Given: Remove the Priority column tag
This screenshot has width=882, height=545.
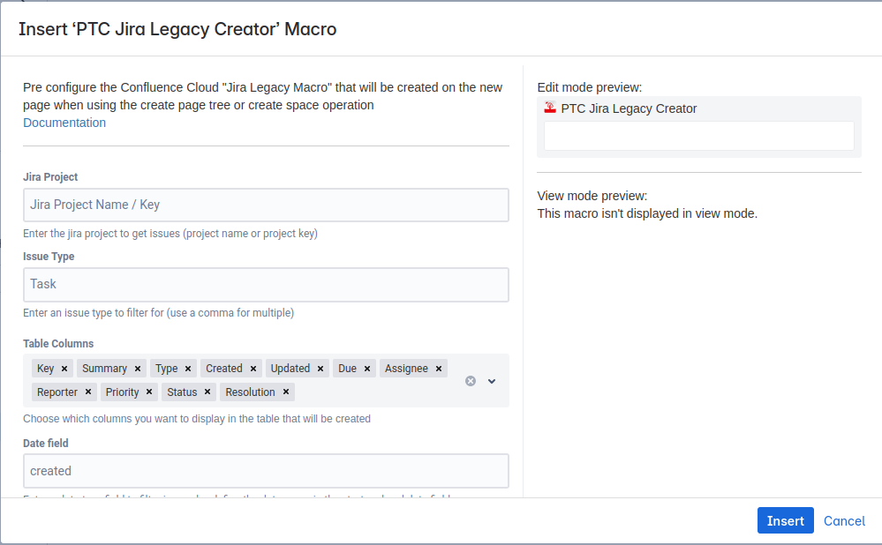Looking at the screenshot, I should click(149, 392).
